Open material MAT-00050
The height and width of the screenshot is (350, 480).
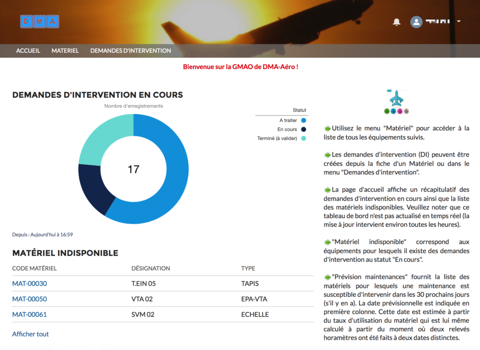(x=30, y=299)
